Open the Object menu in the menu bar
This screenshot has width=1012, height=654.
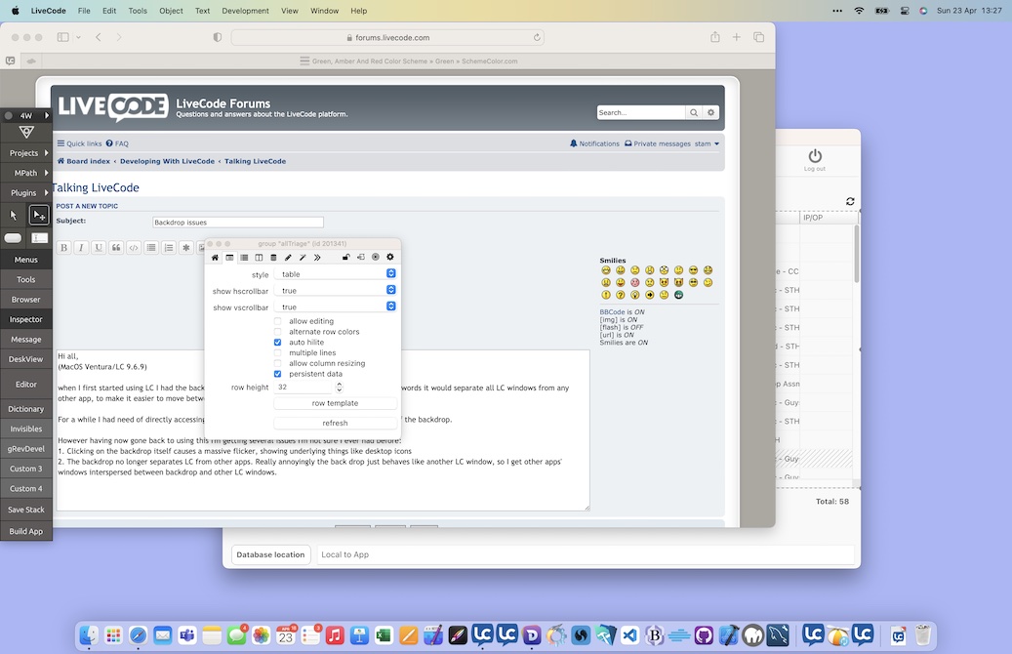(171, 11)
